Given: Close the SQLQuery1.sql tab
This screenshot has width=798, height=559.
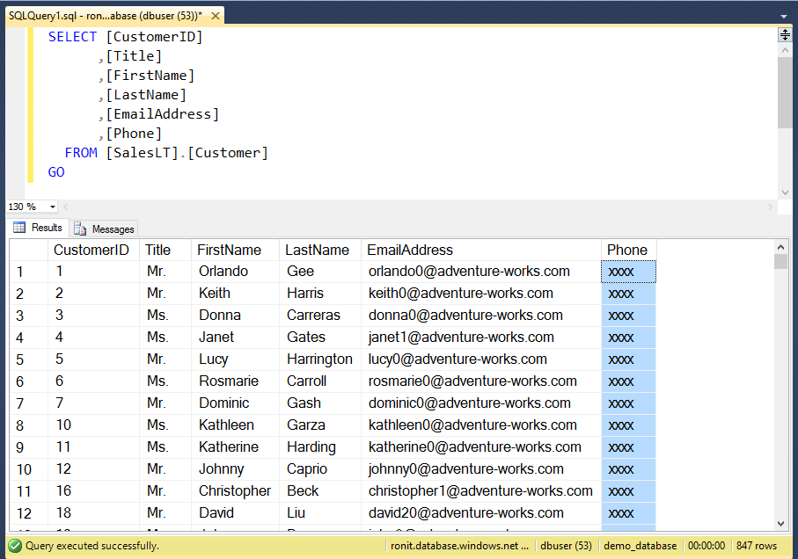Looking at the screenshot, I should (x=216, y=16).
